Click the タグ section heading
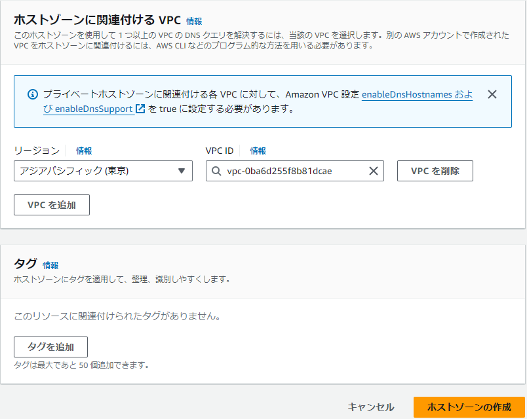 [25, 264]
